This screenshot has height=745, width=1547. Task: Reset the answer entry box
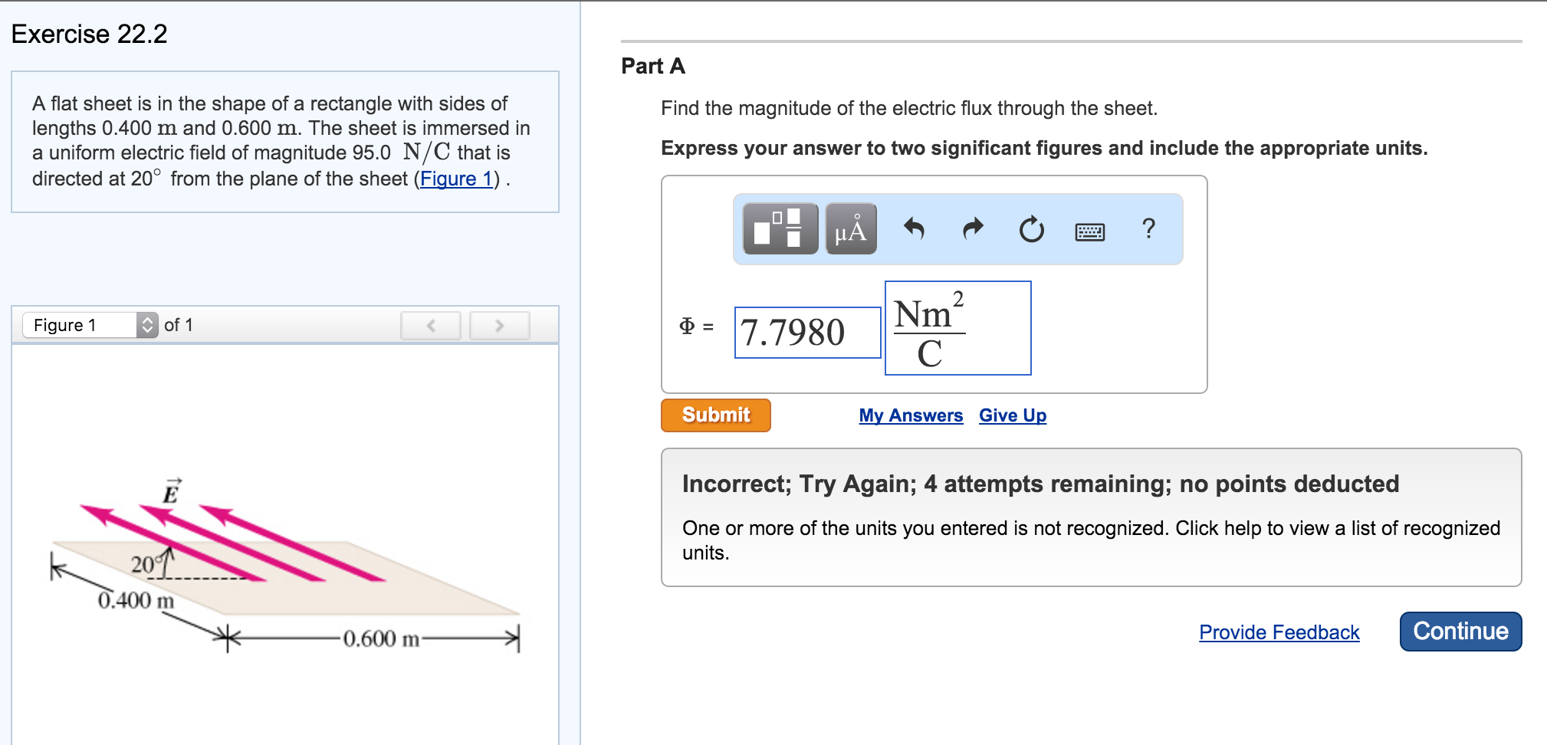(x=1030, y=229)
